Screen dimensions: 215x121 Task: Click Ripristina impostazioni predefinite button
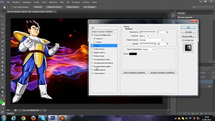(x=162, y=73)
